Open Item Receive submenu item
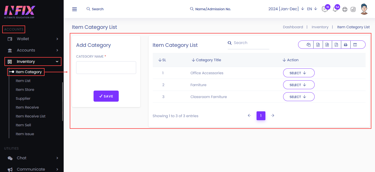The image size is (375, 172). point(27,107)
